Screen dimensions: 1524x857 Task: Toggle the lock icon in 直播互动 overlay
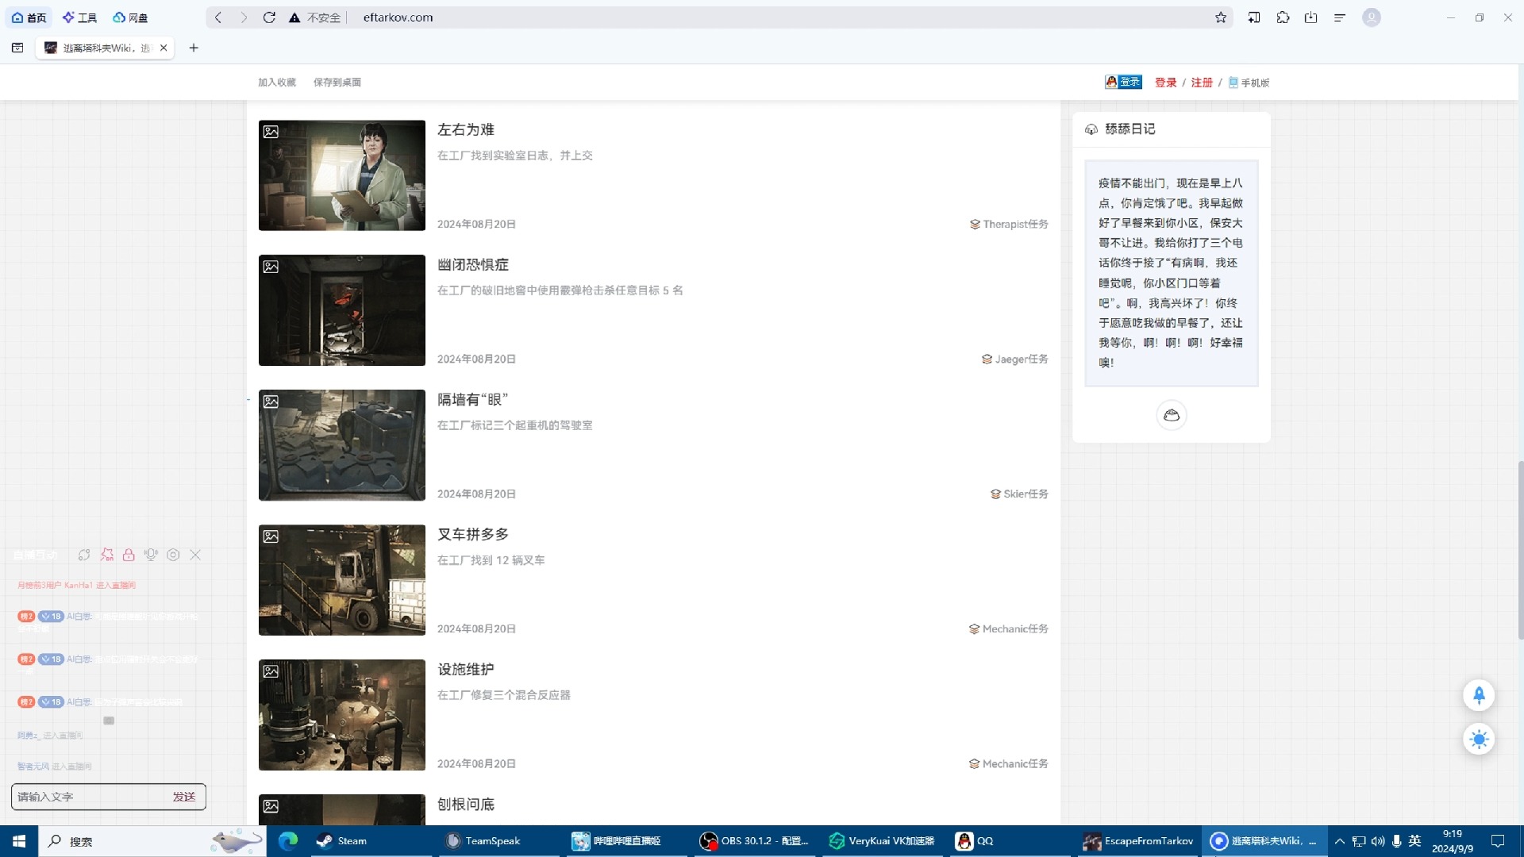[129, 555]
